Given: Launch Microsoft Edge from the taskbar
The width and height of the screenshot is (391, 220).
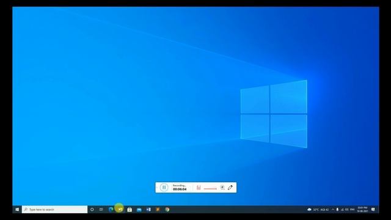Looking at the screenshot, I should 111,210.
